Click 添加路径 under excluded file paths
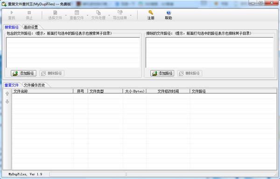 pyautogui.click(x=162, y=73)
